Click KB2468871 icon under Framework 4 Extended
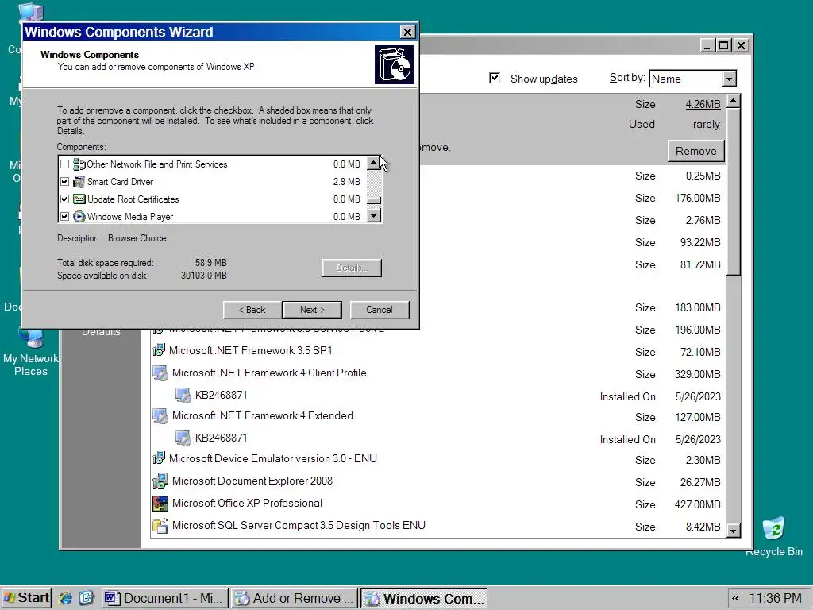Screen dimensions: 813x610 coord(183,438)
